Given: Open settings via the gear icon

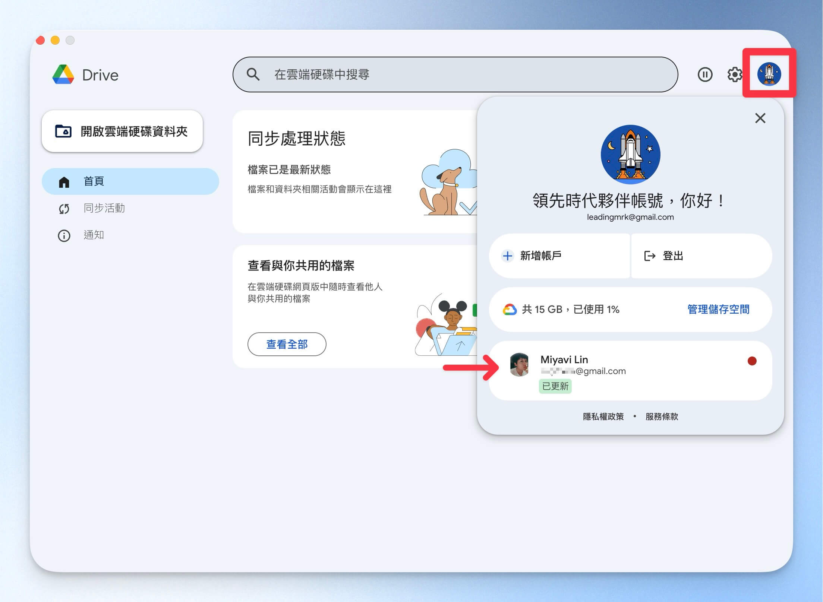Looking at the screenshot, I should (x=735, y=75).
